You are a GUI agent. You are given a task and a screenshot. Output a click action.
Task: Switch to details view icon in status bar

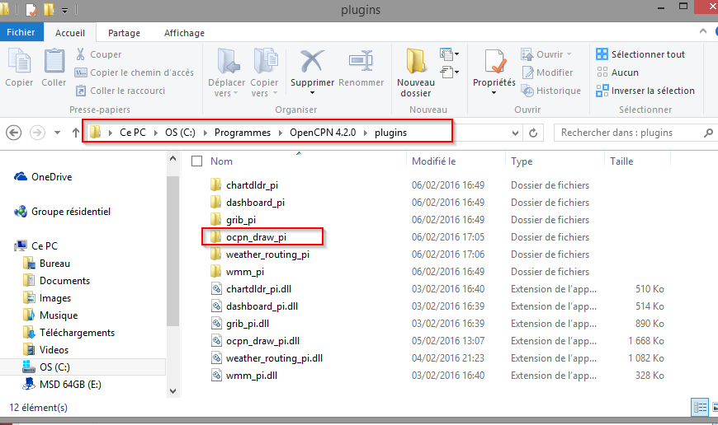pyautogui.click(x=700, y=407)
